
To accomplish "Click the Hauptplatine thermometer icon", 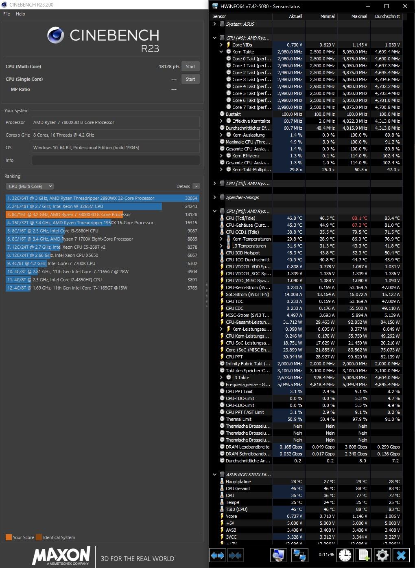I will pos(222,482).
